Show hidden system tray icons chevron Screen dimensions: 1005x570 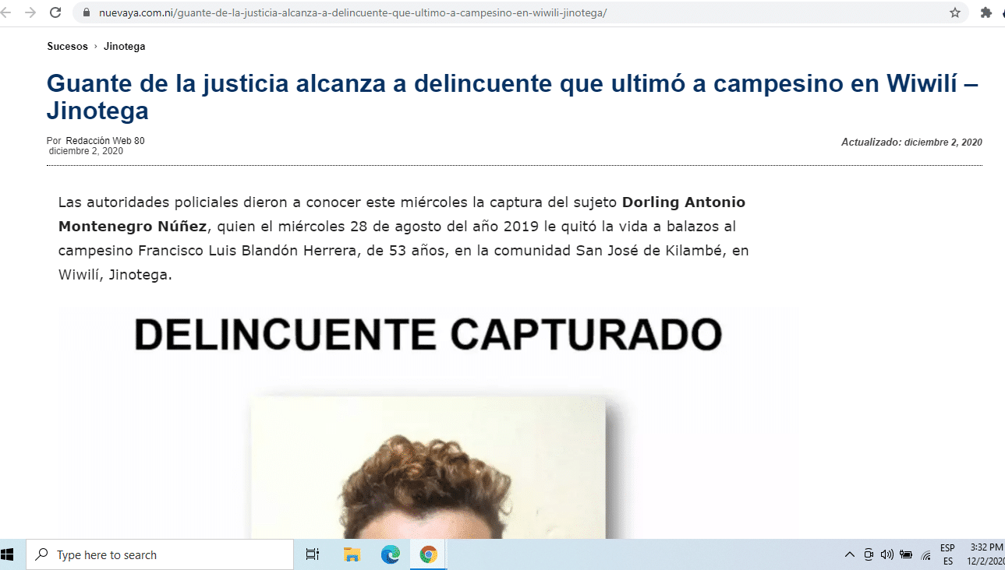tap(850, 555)
